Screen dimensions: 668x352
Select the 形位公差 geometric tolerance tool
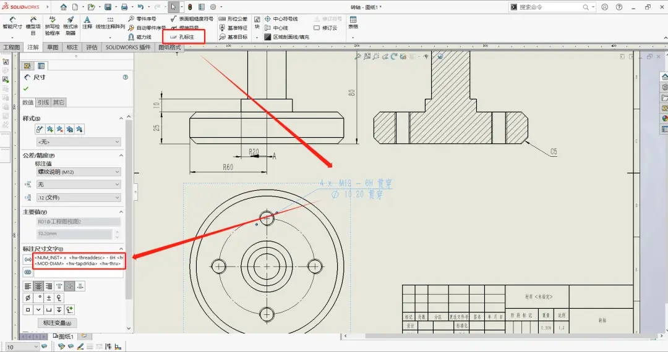233,19
